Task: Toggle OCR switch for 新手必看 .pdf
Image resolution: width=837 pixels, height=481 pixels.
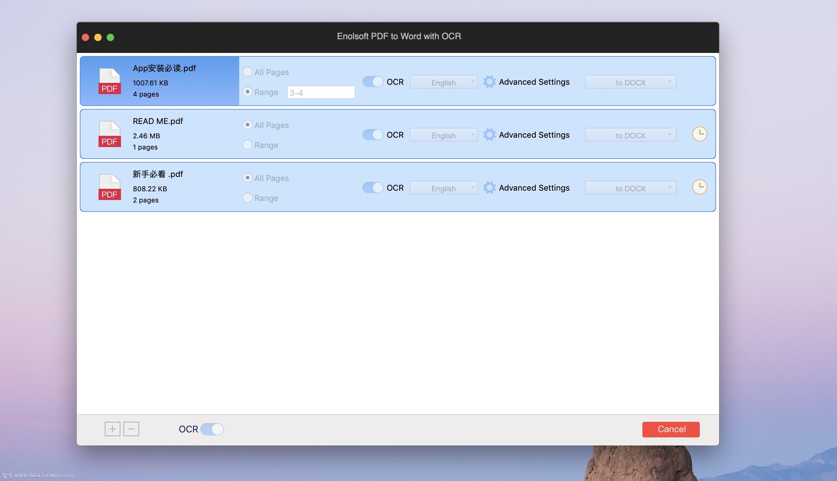Action: [x=373, y=187]
